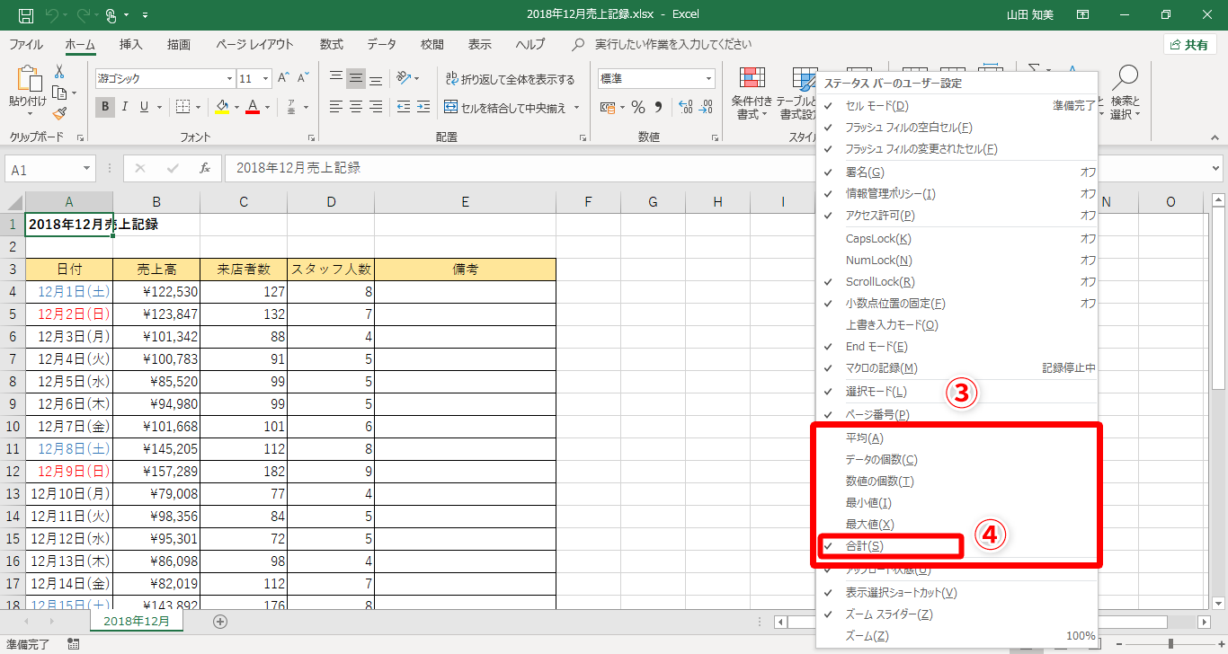Switch to the データ (Data) tab
1228x654 pixels.
381,44
